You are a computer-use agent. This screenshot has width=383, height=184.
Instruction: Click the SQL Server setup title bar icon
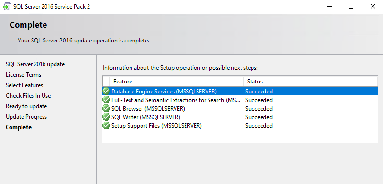pos(7,7)
